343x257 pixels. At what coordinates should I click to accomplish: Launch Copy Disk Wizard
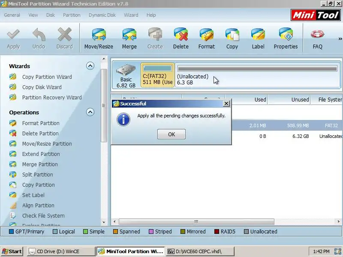42,87
